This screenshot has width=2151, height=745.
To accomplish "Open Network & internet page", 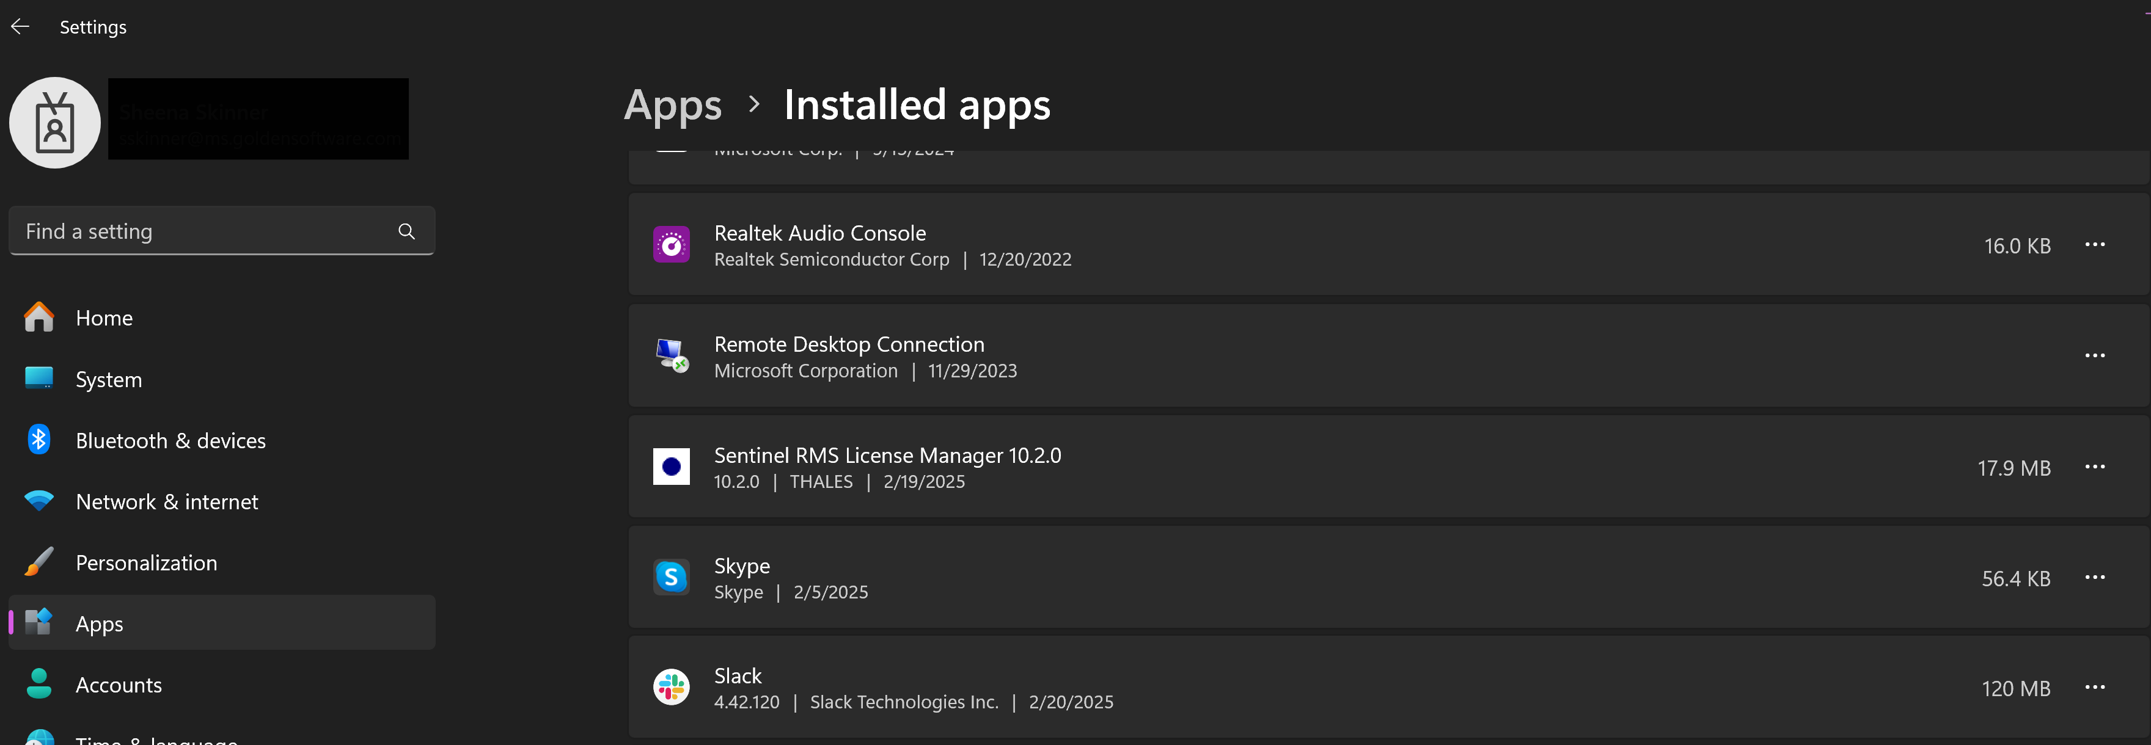I will pos(221,501).
